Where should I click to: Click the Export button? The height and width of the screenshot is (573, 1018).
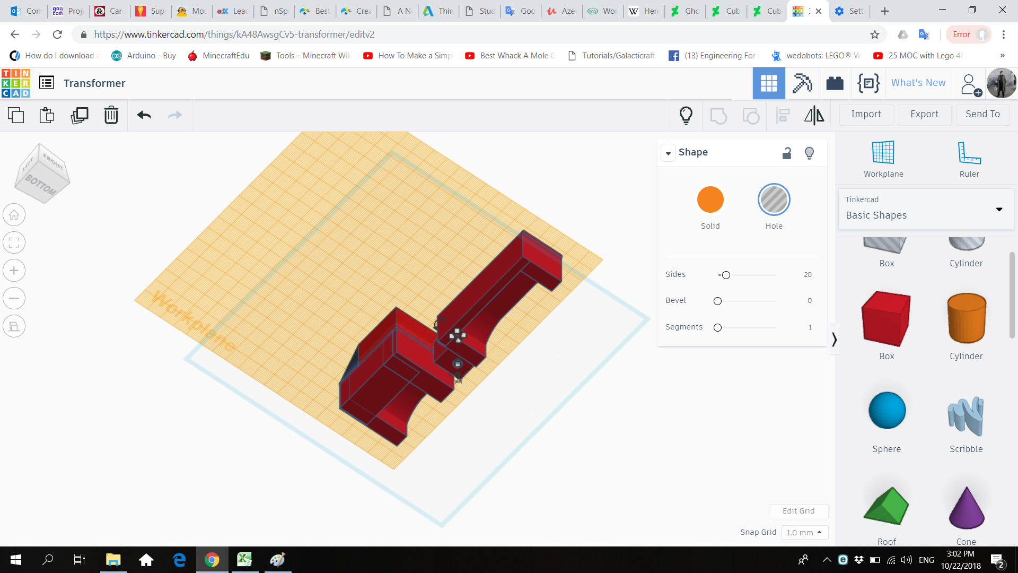(x=924, y=115)
